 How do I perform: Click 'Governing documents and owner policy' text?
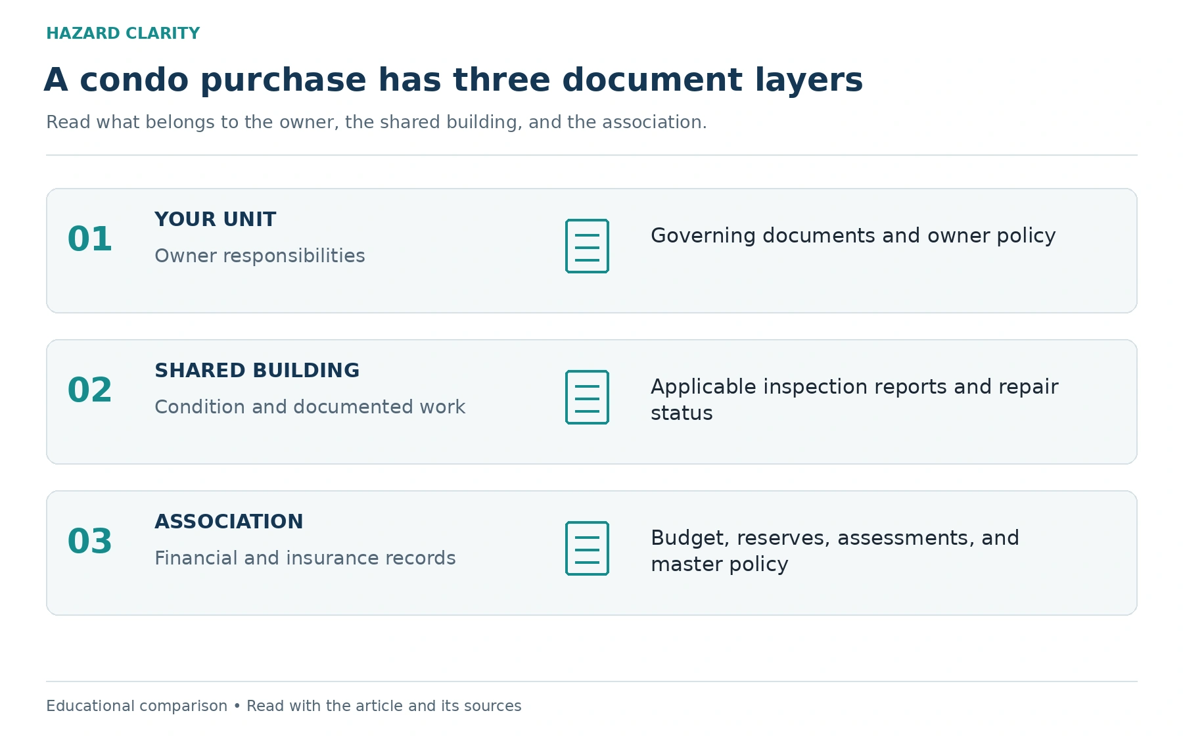coord(853,236)
